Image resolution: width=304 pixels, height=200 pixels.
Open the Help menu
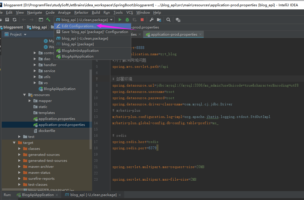coord(157,13)
